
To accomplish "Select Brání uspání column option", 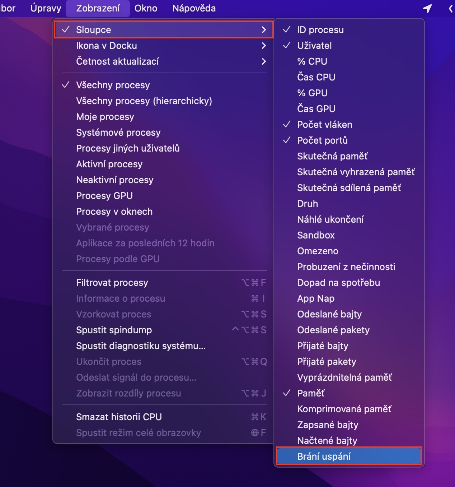I will pos(324,456).
